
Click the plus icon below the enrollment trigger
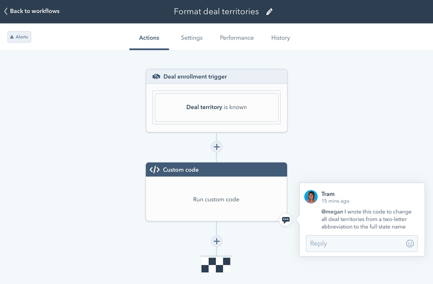click(216, 147)
